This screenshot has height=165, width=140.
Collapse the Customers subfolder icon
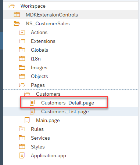coord(27,94)
